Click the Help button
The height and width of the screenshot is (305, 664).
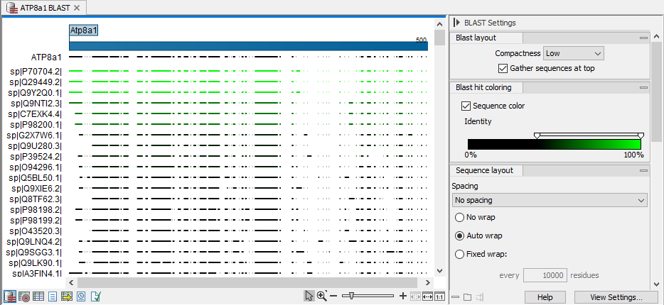click(x=545, y=297)
